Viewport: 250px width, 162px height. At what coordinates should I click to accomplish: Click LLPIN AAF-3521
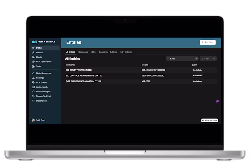click(146, 81)
